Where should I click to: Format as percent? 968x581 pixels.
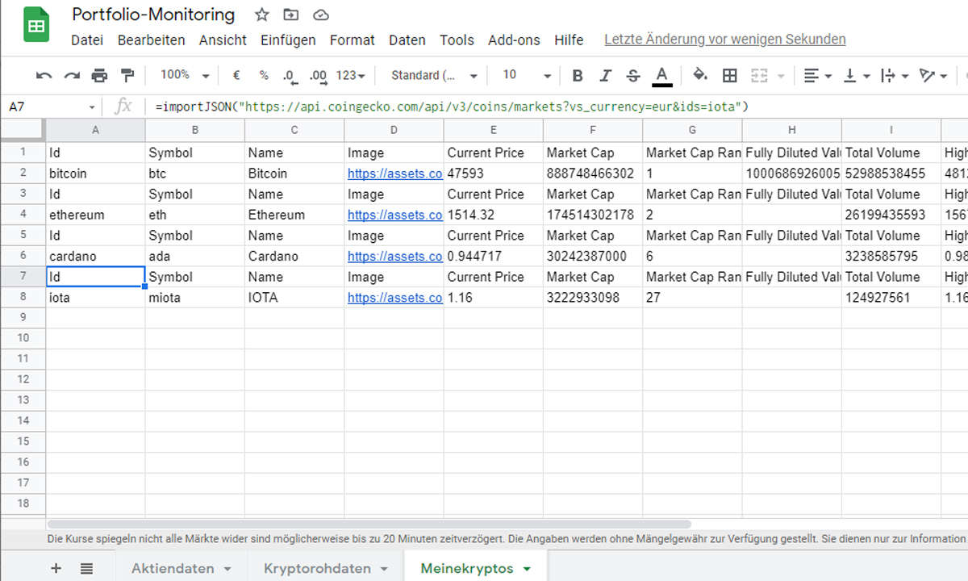tap(264, 75)
